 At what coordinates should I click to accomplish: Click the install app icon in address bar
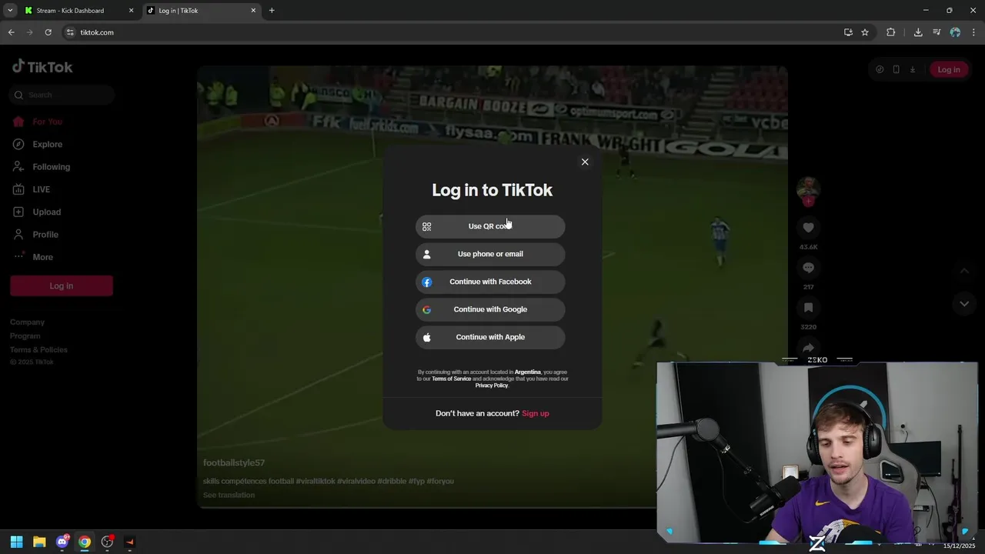[x=848, y=32]
